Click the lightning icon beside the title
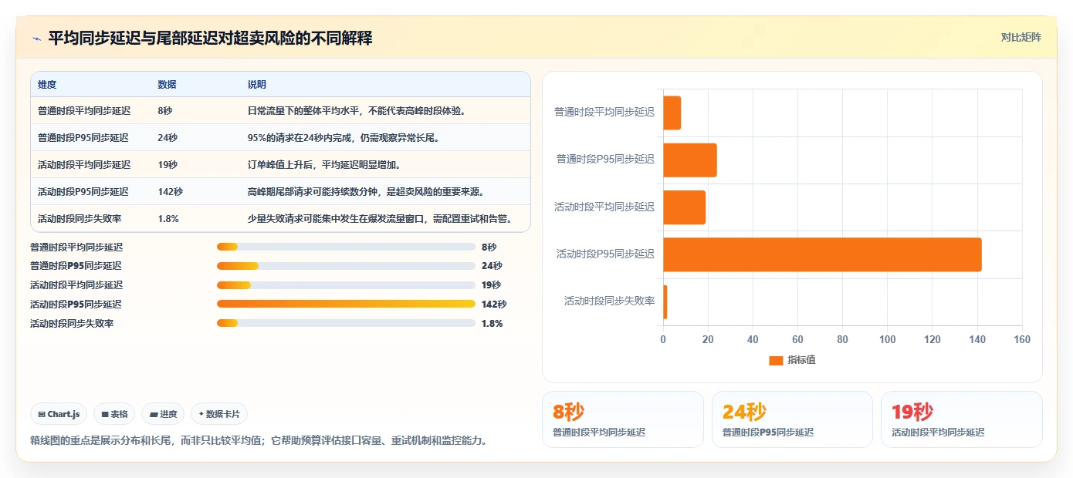1073x478 pixels. (x=37, y=39)
